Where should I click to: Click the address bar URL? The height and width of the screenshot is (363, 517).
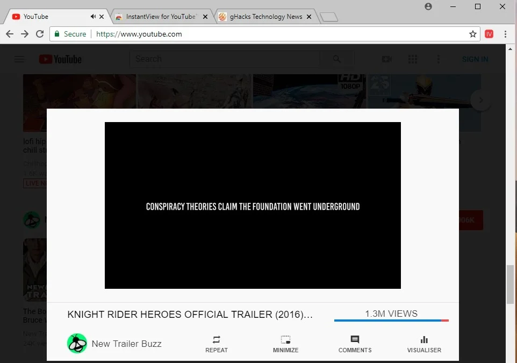139,34
